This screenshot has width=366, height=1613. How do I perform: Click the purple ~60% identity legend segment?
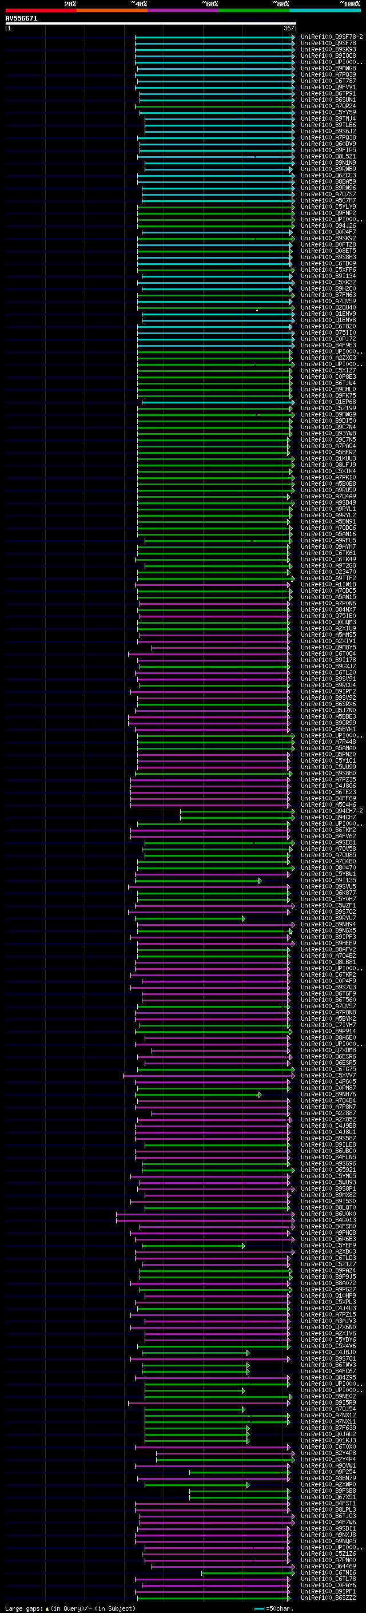click(x=184, y=10)
